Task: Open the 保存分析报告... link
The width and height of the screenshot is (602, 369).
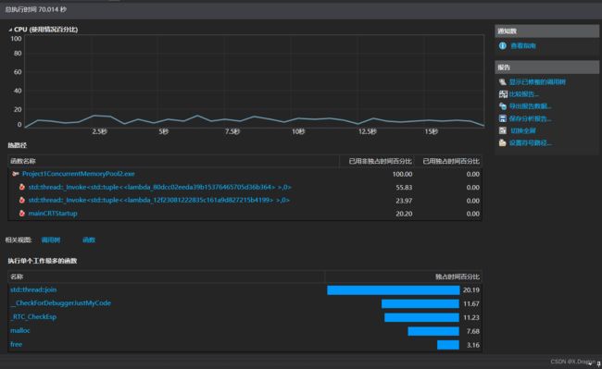Action: coord(530,118)
